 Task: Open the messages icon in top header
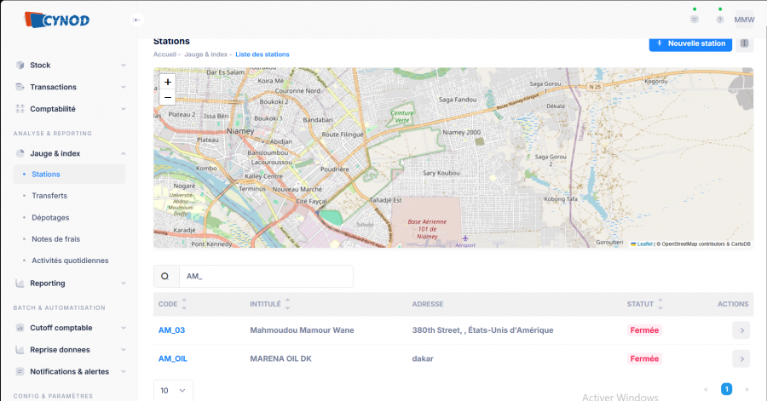point(695,20)
